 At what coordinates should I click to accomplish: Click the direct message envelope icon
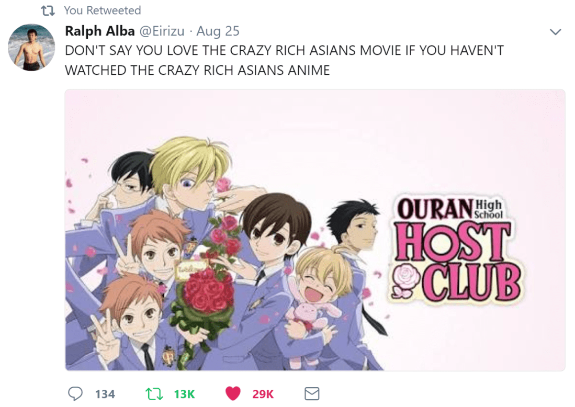pyautogui.click(x=312, y=393)
